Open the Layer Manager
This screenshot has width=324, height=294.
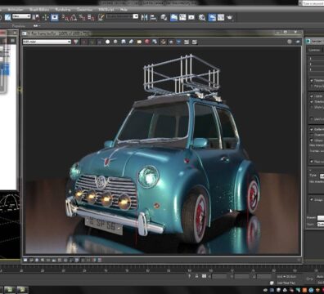pos(164,18)
